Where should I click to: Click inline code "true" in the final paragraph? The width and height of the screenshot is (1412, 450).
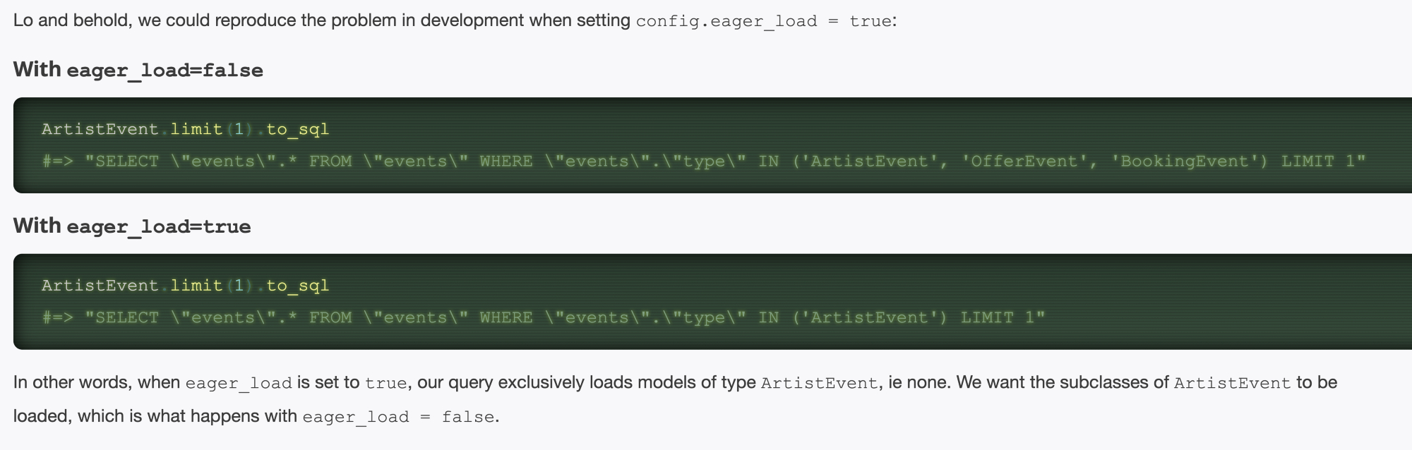click(385, 384)
